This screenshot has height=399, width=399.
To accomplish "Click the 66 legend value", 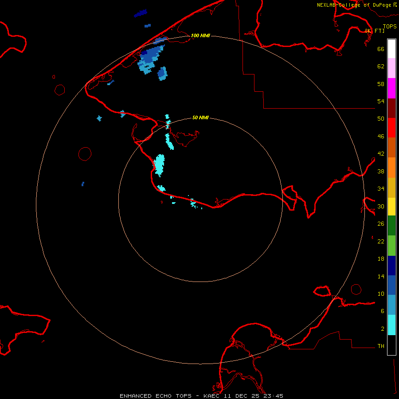I will (381, 49).
